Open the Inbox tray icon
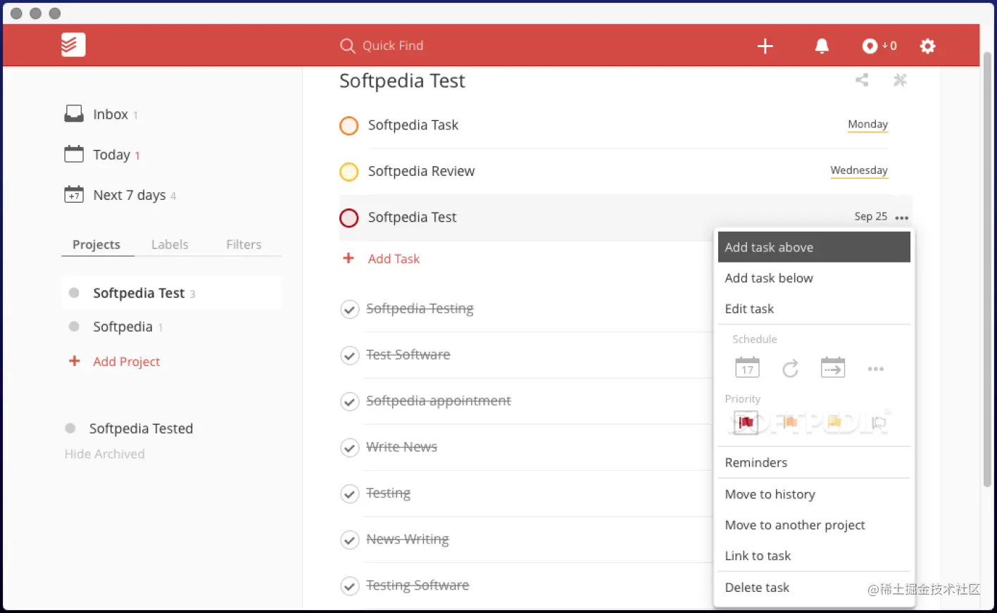 [x=74, y=114]
